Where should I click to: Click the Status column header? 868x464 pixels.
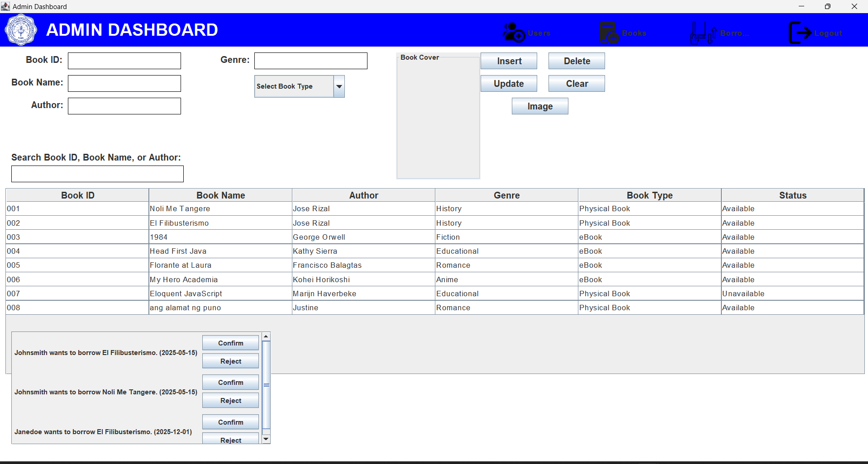[x=792, y=195]
